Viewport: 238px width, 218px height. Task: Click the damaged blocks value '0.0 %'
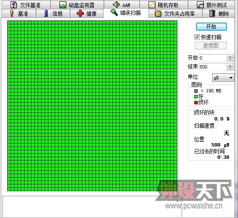pyautogui.click(x=222, y=119)
